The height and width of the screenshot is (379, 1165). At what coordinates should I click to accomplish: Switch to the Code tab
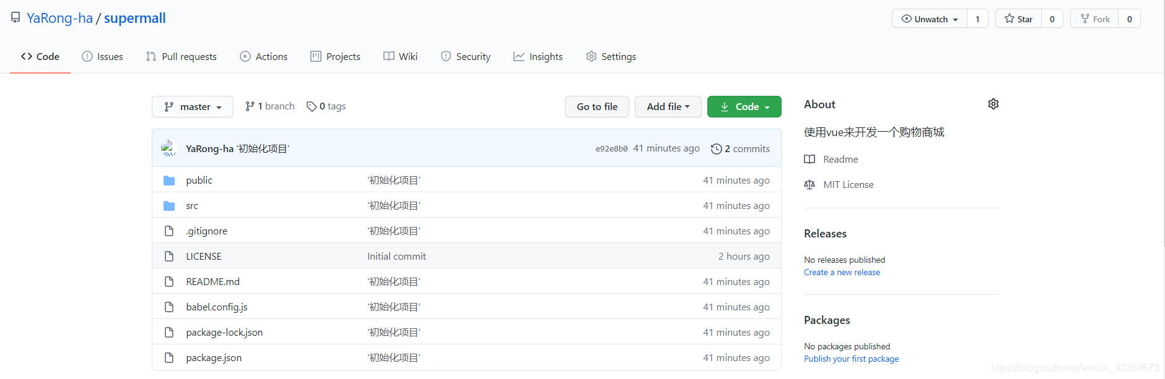[40, 56]
